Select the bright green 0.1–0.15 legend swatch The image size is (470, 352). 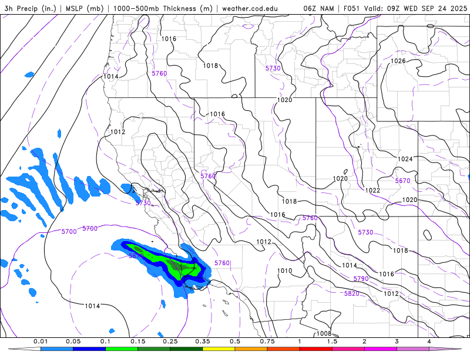click(x=122, y=349)
